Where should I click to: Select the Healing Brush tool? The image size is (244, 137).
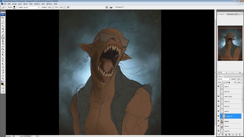tap(3, 35)
